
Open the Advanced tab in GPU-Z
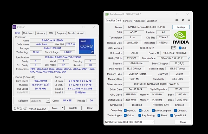pyautogui.click(x=139, y=21)
